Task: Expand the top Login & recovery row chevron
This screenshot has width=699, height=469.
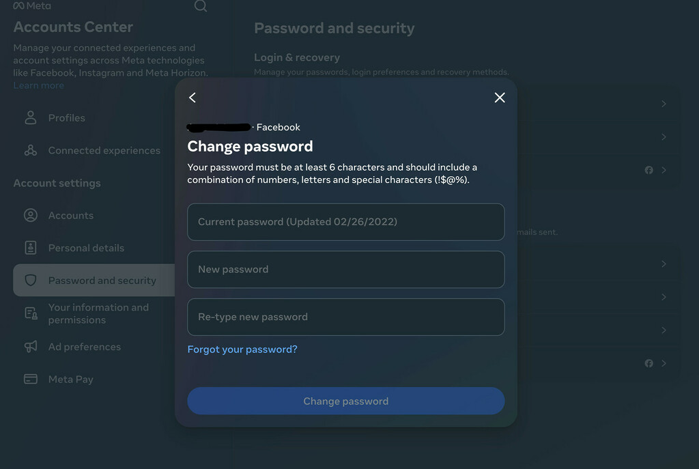Action: (x=662, y=104)
